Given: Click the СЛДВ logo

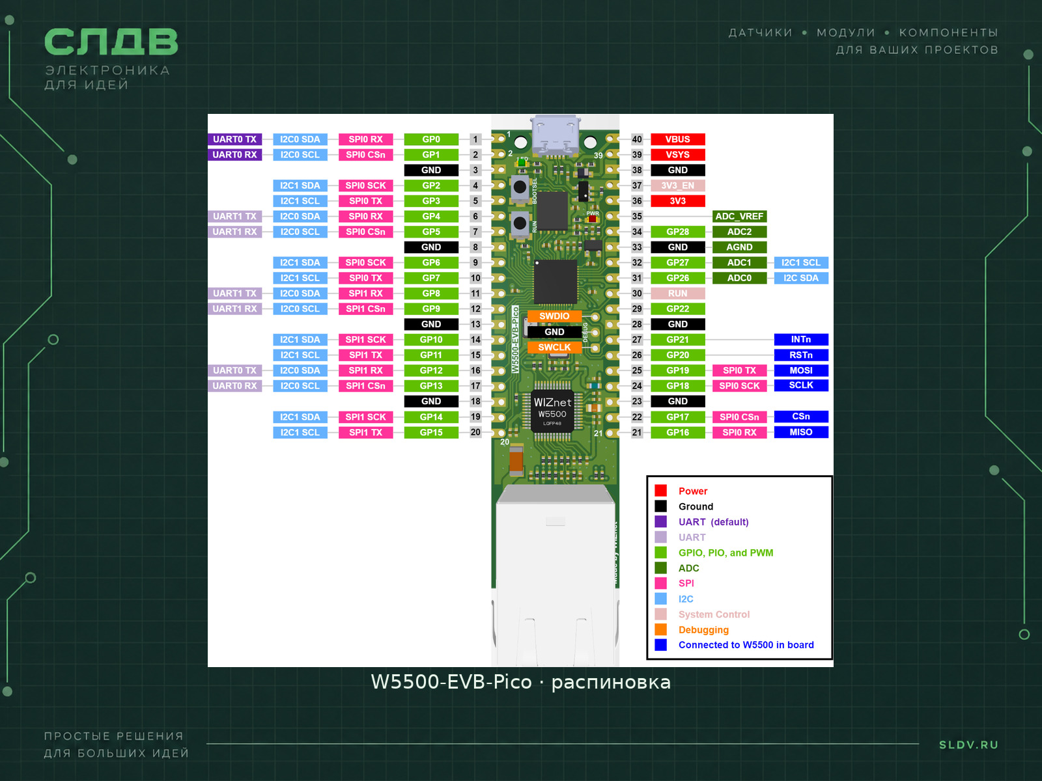Looking at the screenshot, I should click(111, 42).
